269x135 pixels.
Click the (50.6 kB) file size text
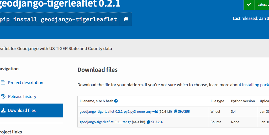pos(165,111)
